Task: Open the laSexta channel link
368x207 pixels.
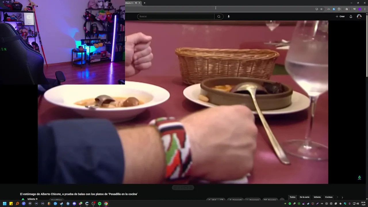Action: tap(31, 199)
